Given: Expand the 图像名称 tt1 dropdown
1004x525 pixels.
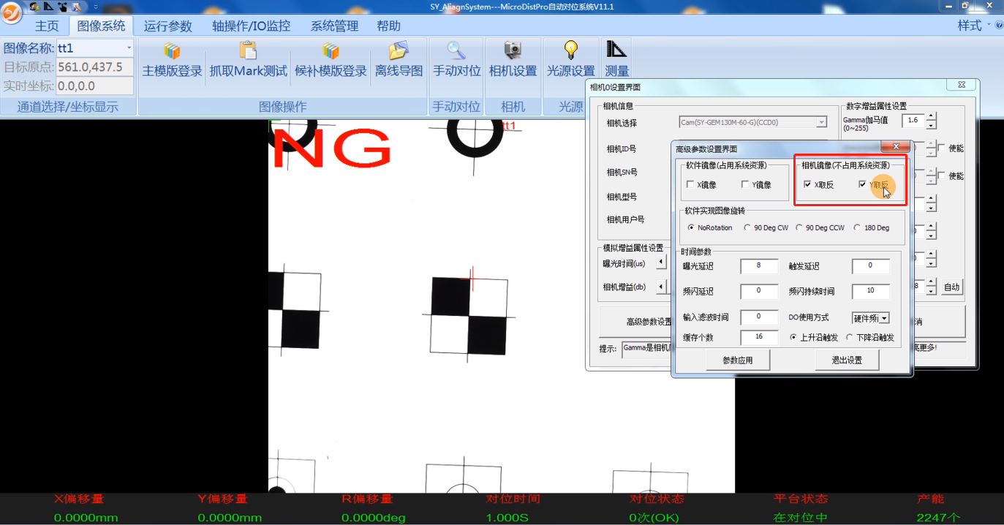Looking at the screenshot, I should 129,48.
